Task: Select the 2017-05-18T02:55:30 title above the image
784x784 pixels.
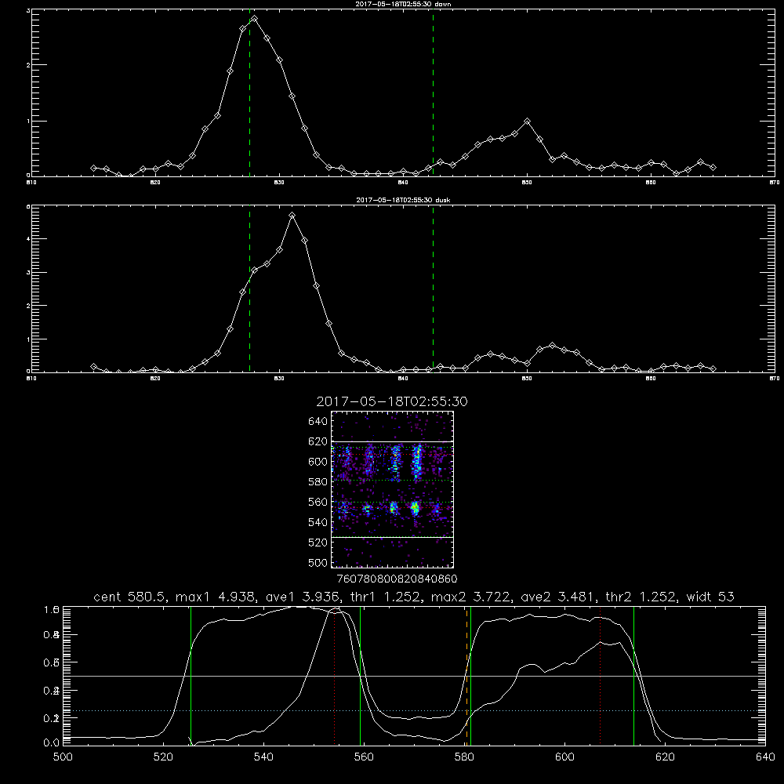Action: pos(392,401)
